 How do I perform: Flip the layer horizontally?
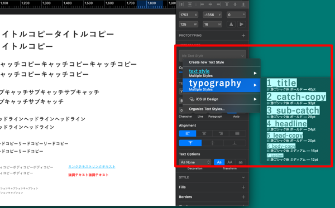(231, 25)
